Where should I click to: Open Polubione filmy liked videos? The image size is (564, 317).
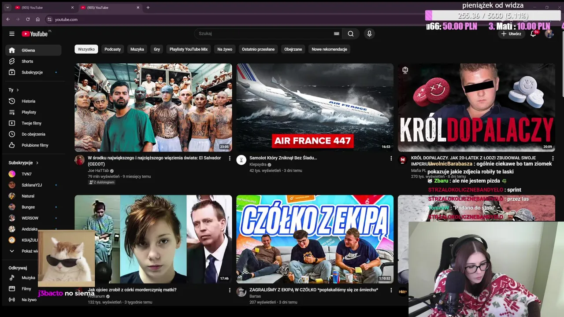click(x=33, y=145)
